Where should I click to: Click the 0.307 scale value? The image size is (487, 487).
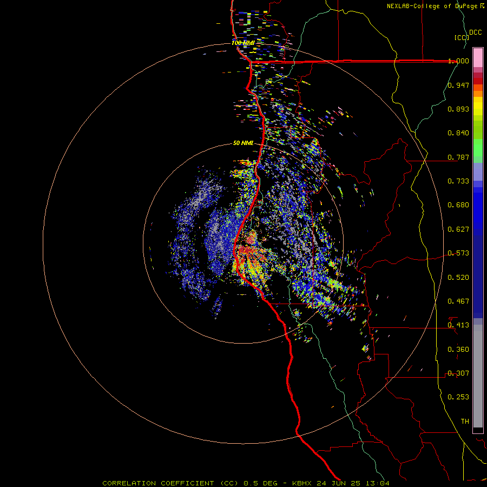[x=458, y=373]
